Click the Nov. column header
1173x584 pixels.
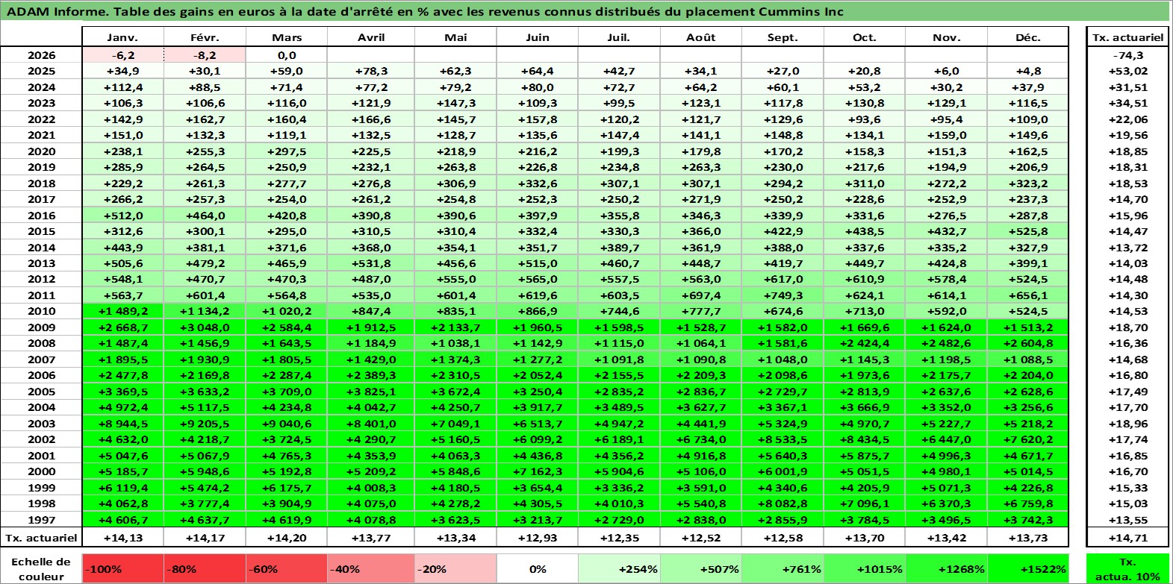click(946, 37)
